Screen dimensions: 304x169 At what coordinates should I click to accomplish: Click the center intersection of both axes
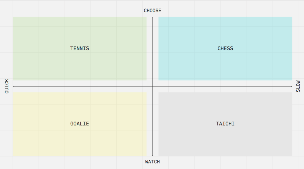152,86
